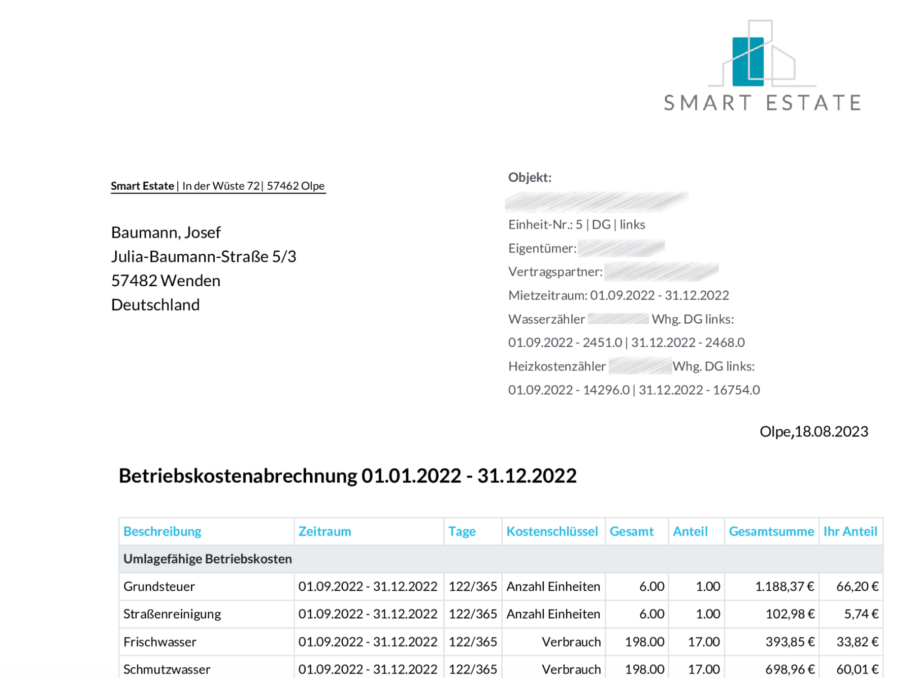Select the sender line 'In der Wüste 72'

tap(221, 186)
